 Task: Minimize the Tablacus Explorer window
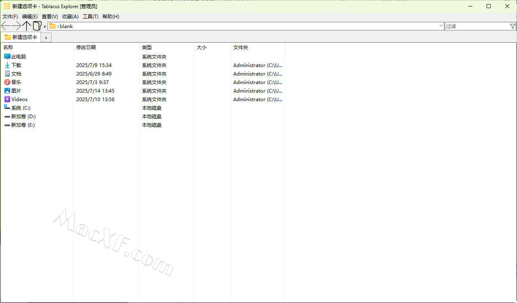(x=470, y=6)
